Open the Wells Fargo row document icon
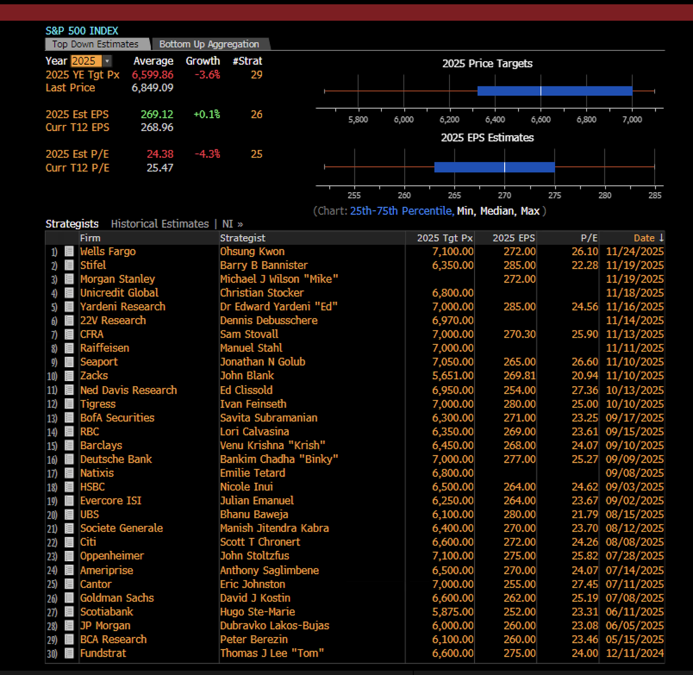 (69, 251)
